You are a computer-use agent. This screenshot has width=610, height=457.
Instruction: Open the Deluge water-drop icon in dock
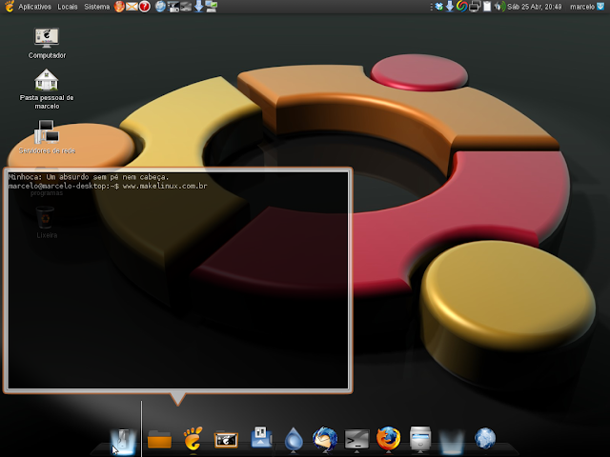[x=294, y=439]
